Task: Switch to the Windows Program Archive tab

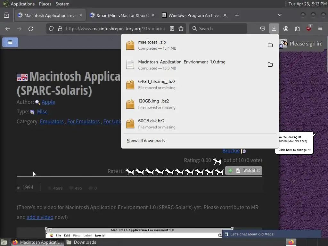Action: (194, 15)
